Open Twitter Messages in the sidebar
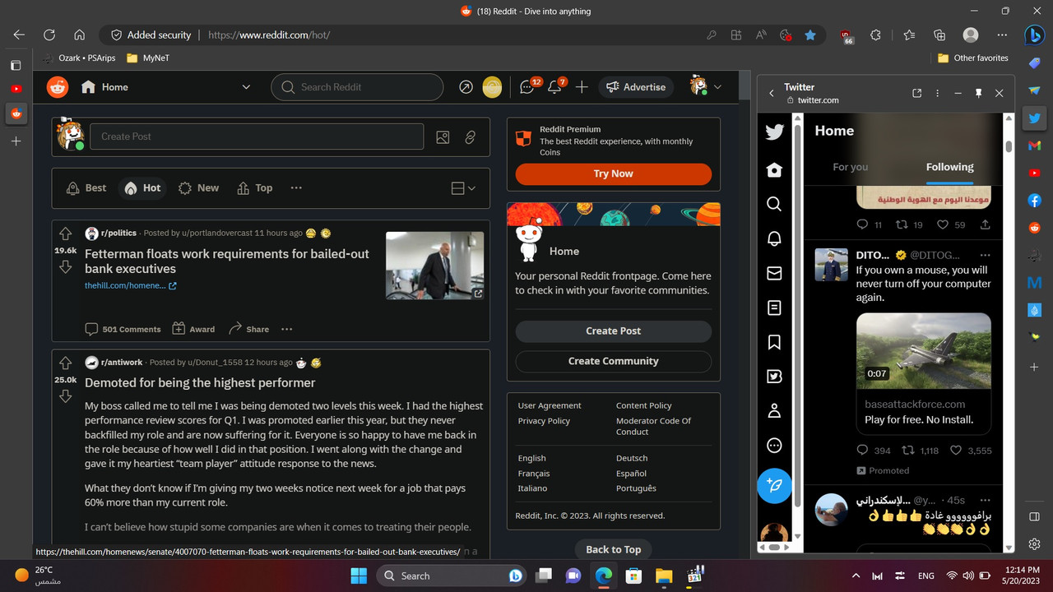 point(773,273)
